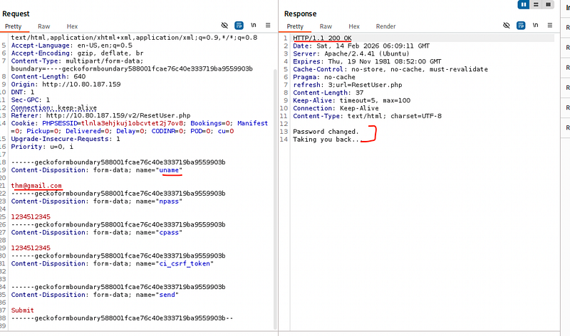Open the Response panel hamburger menu
570x336 pixels.
tap(549, 25)
